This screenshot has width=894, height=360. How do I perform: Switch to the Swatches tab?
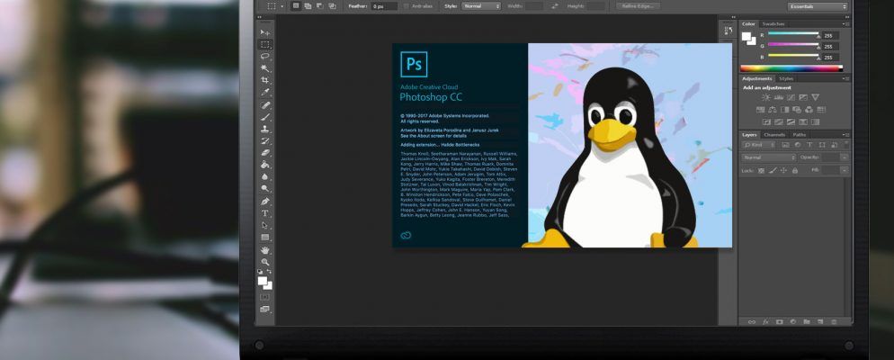pyautogui.click(x=773, y=24)
